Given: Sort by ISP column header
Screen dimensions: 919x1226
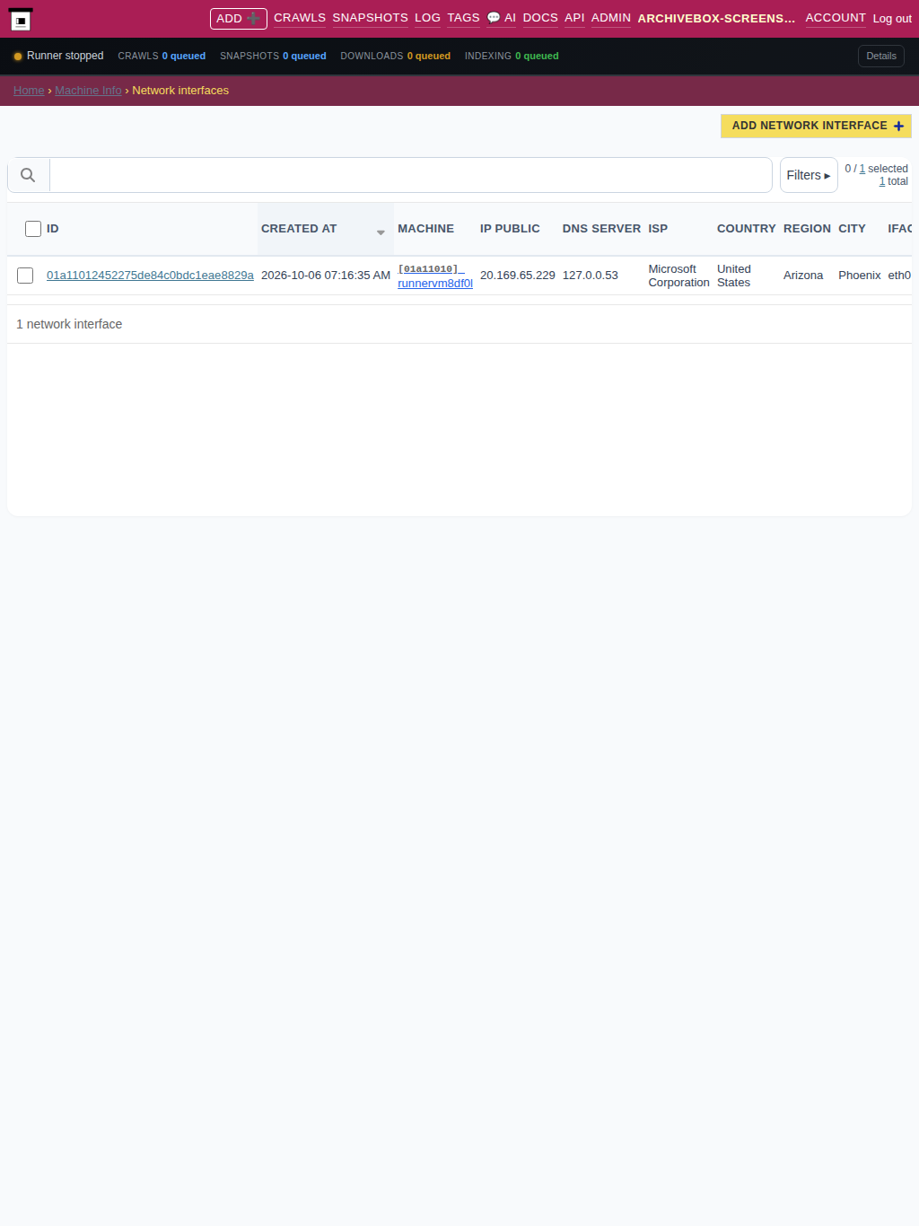Looking at the screenshot, I should point(658,229).
